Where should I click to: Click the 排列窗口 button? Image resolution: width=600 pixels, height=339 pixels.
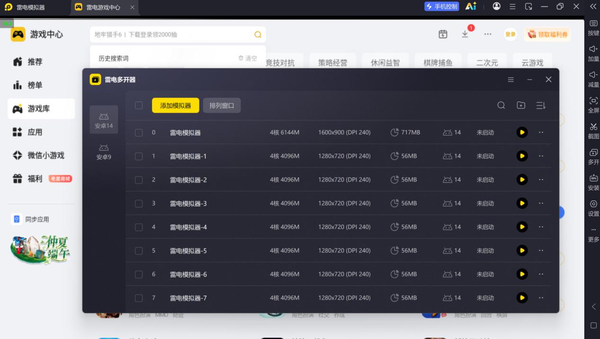click(222, 105)
